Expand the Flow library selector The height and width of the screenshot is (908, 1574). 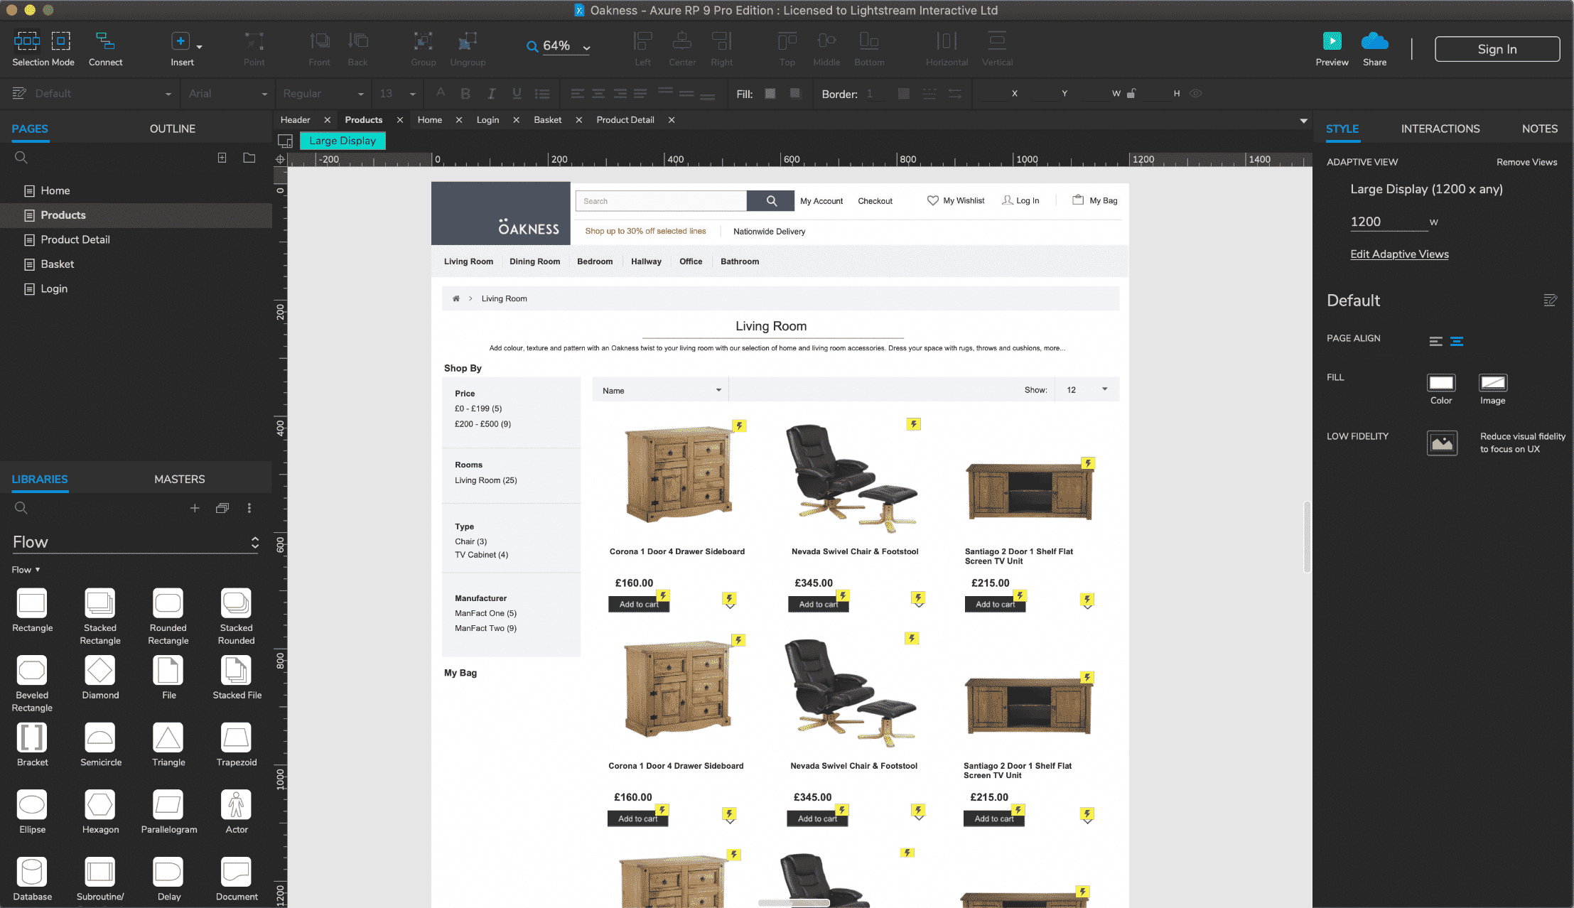coord(254,543)
